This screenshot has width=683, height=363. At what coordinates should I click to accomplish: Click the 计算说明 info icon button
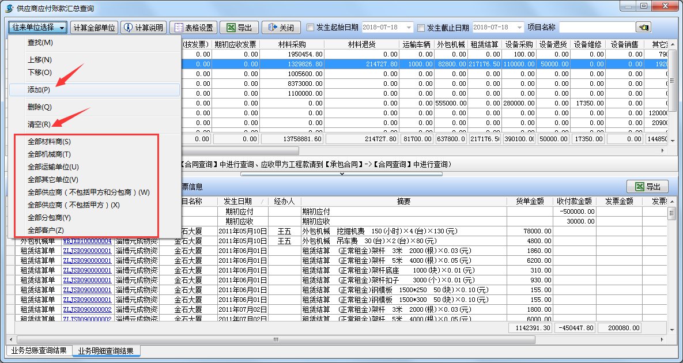click(x=128, y=27)
